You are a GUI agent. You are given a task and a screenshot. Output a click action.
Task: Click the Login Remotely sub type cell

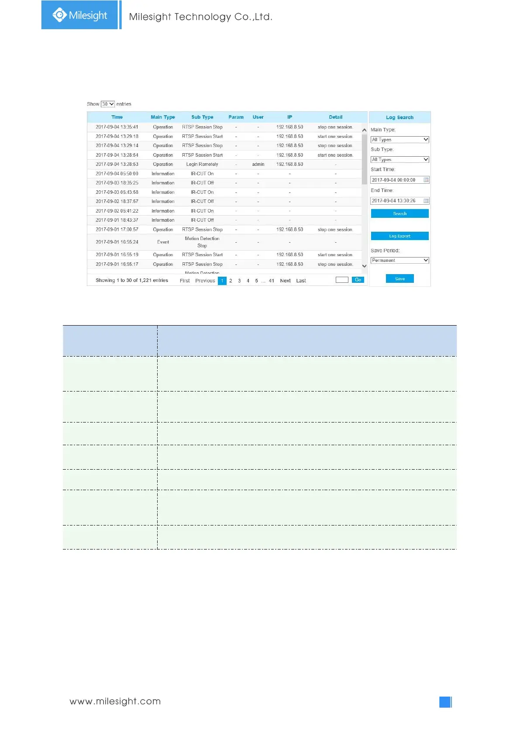point(202,165)
